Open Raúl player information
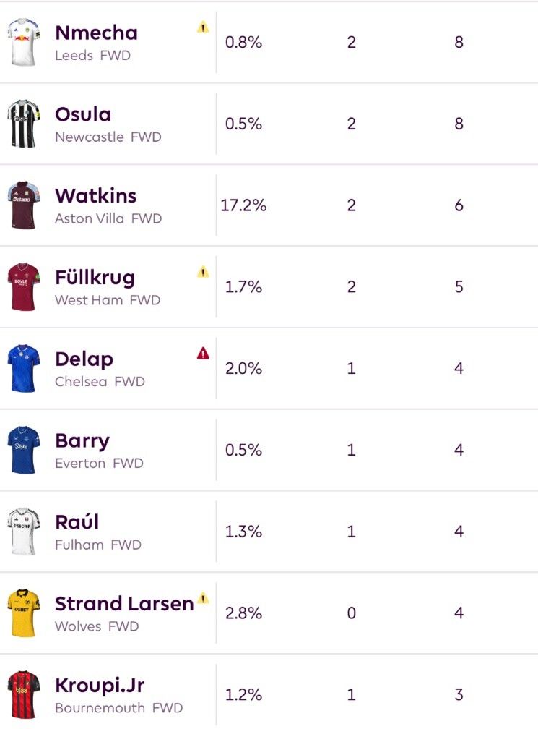Viewport: 538px width, 729px height. coord(77,522)
